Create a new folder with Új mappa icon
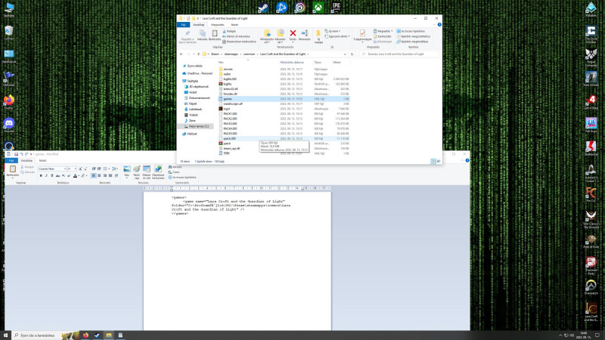Viewport: 605px width, 340px height. tap(318, 33)
